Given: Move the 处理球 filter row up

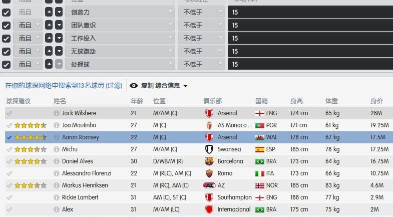Looking at the screenshot, I should click(49, 64).
